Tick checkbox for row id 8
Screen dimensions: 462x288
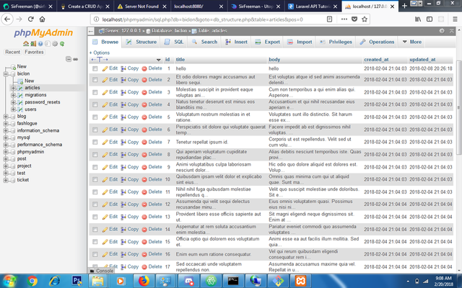(95, 155)
